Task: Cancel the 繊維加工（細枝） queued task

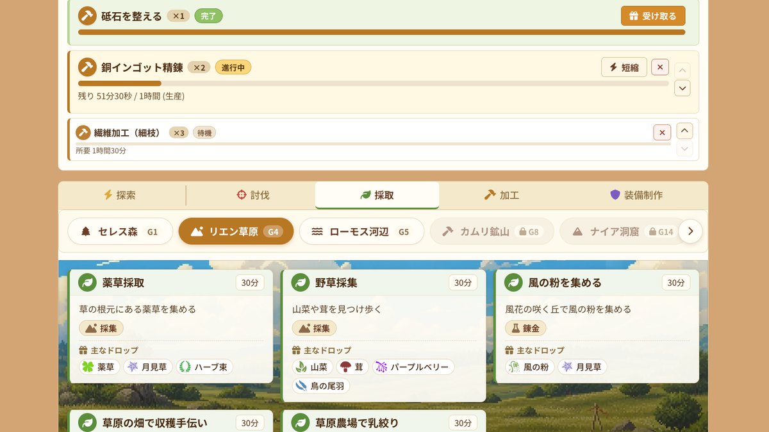Action: click(x=662, y=133)
